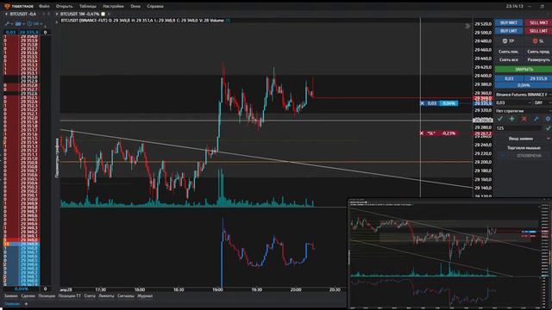The image size is (552, 310).
Task: Open the Нет стратегии strategy dropdown
Action: coord(524,111)
